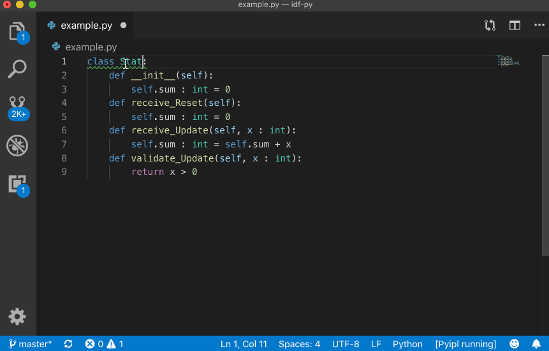This screenshot has width=549, height=351.
Task: Click the unsaved dot on example.py tab
Action: pos(123,26)
